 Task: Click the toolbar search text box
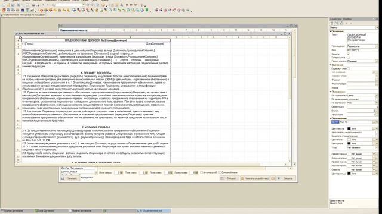pyautogui.click(x=69, y=5)
